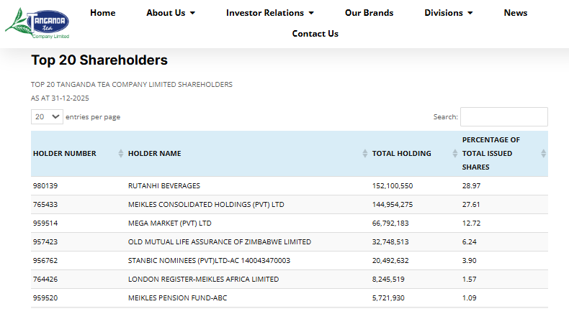Expand the Divisions dropdown arrow
569x309 pixels.
pyautogui.click(x=470, y=13)
